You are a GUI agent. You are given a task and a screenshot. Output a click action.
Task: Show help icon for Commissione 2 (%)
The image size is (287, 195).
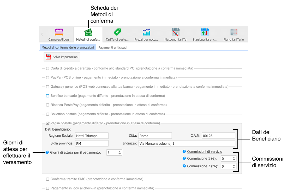point(184,166)
